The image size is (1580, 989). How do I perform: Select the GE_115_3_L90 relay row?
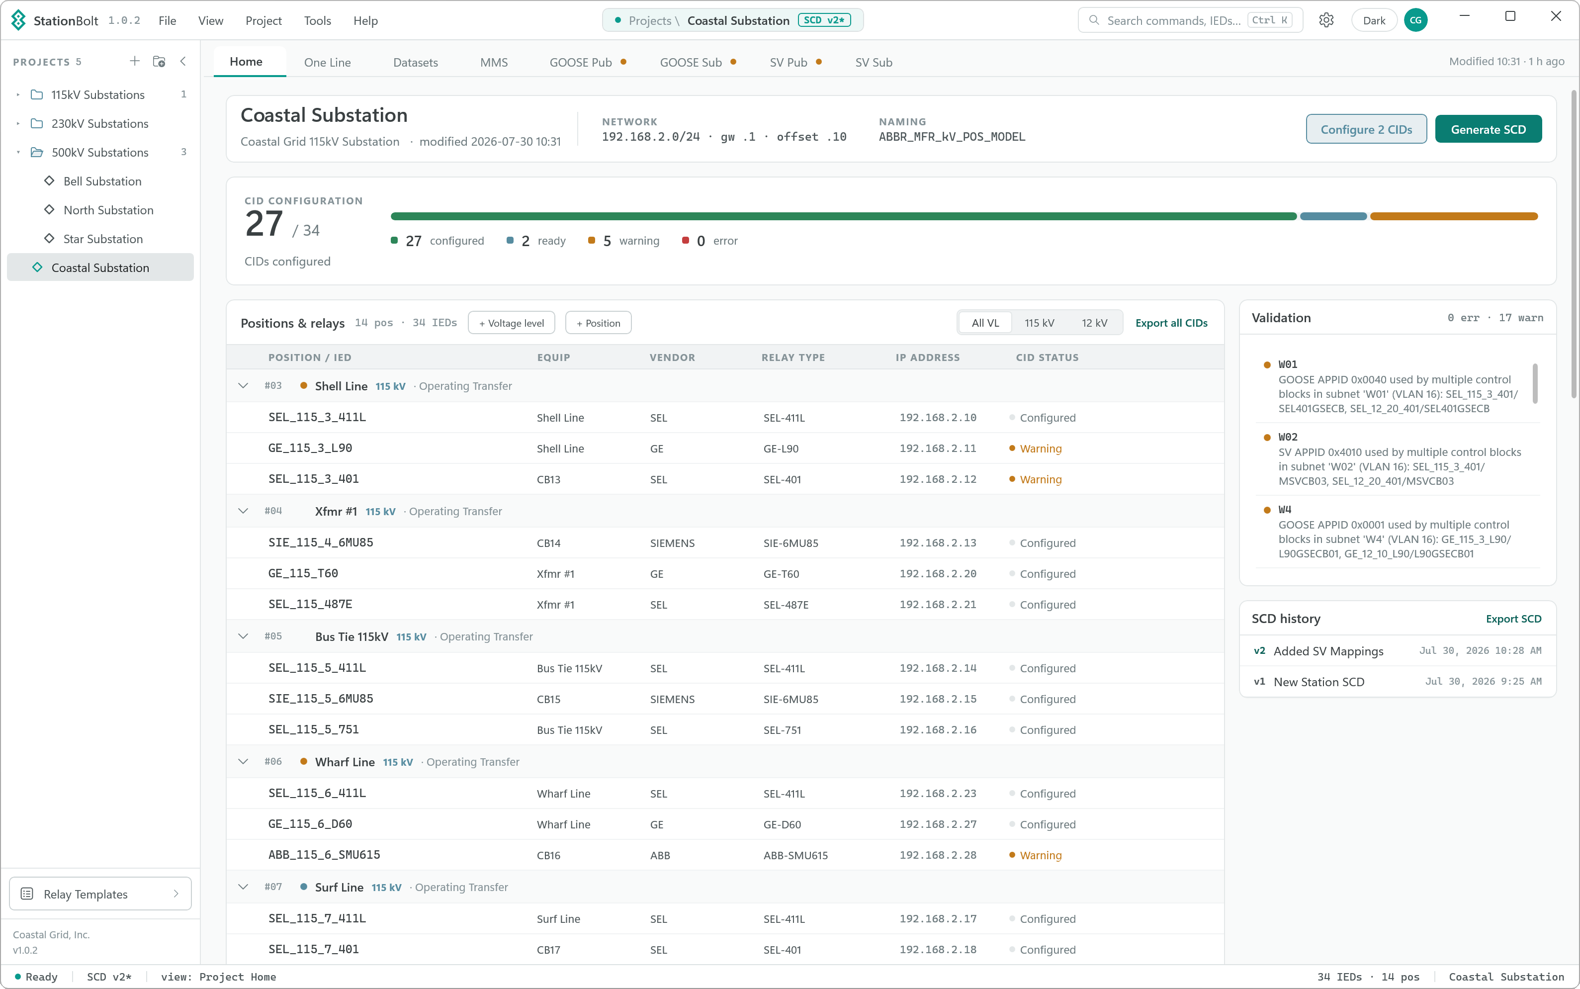(x=724, y=448)
